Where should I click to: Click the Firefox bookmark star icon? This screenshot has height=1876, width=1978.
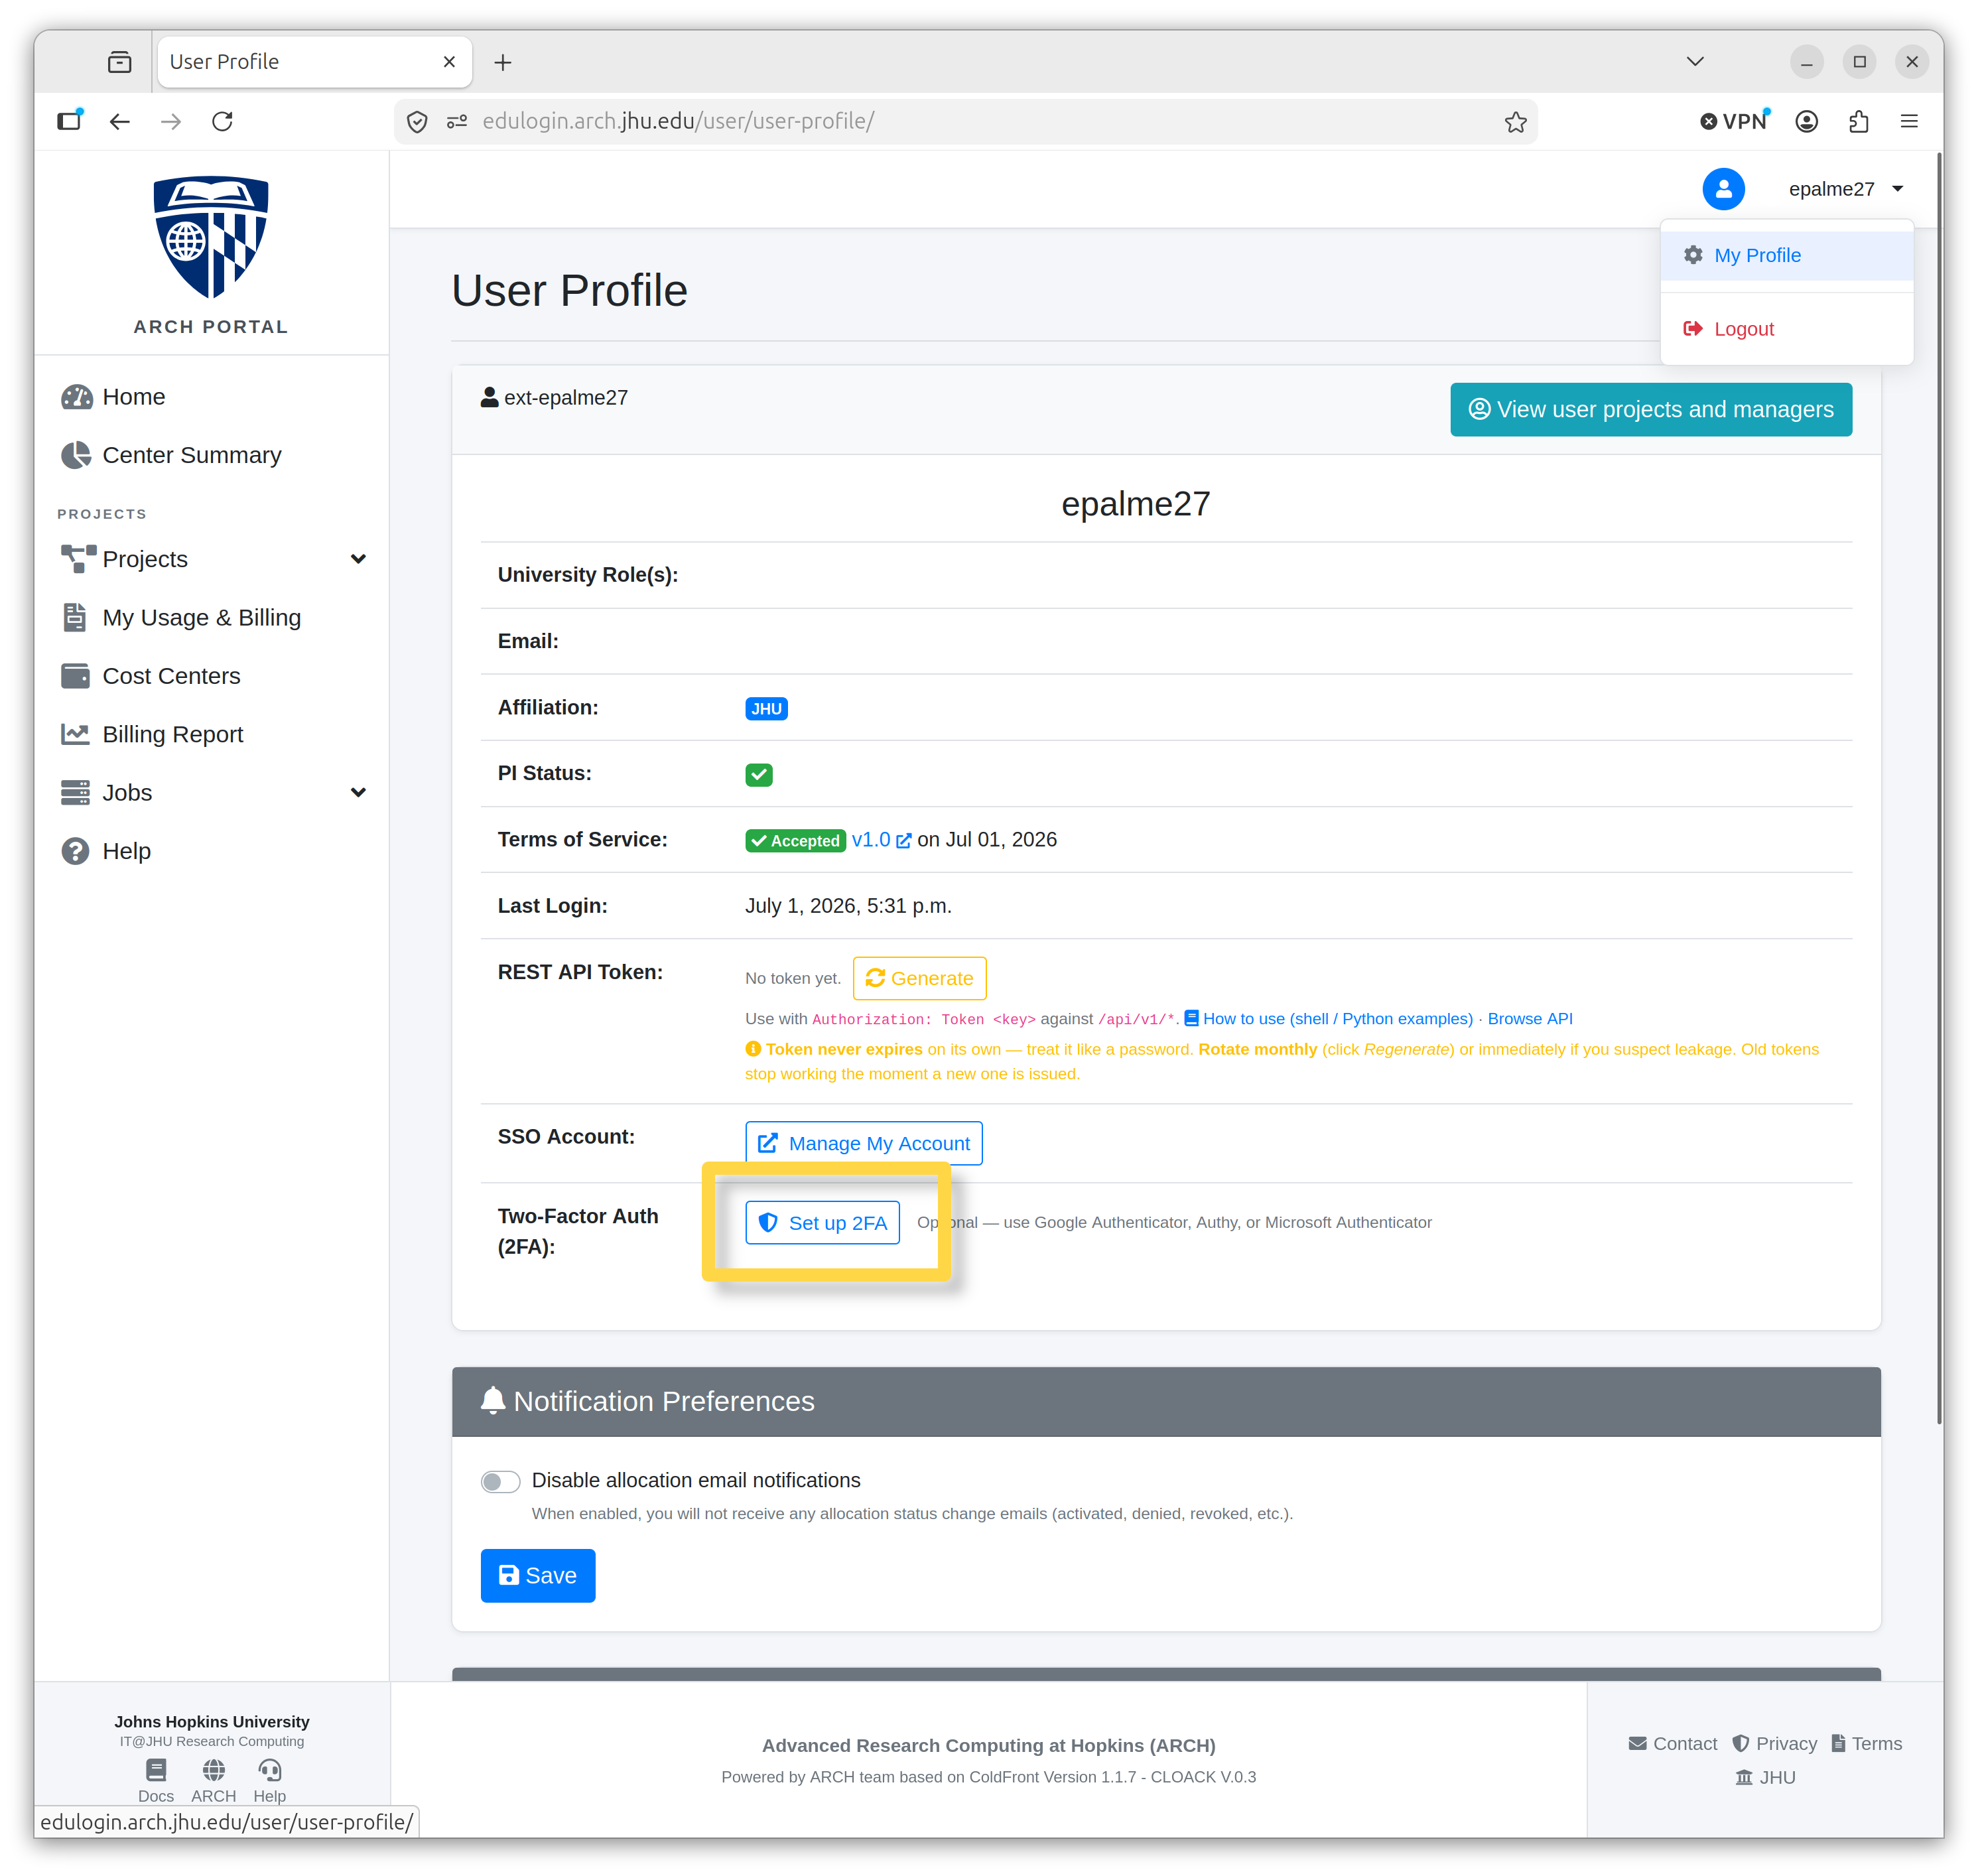(1515, 122)
